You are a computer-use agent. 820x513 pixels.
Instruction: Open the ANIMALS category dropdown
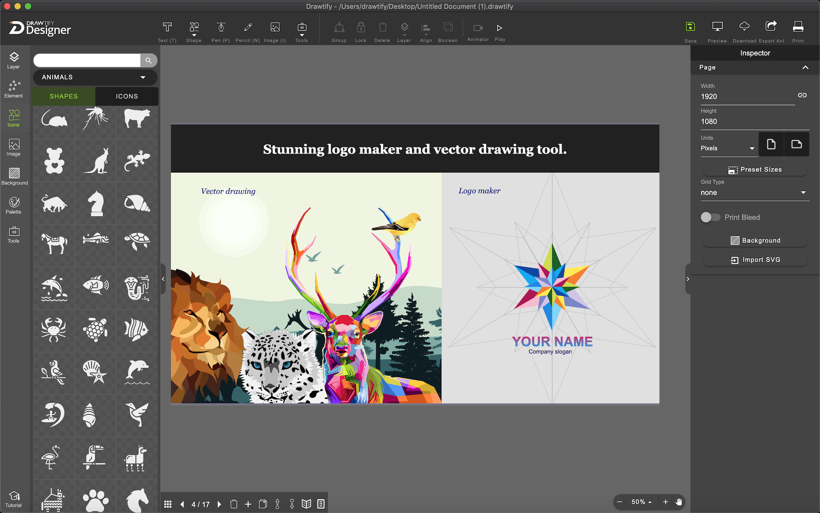95,77
